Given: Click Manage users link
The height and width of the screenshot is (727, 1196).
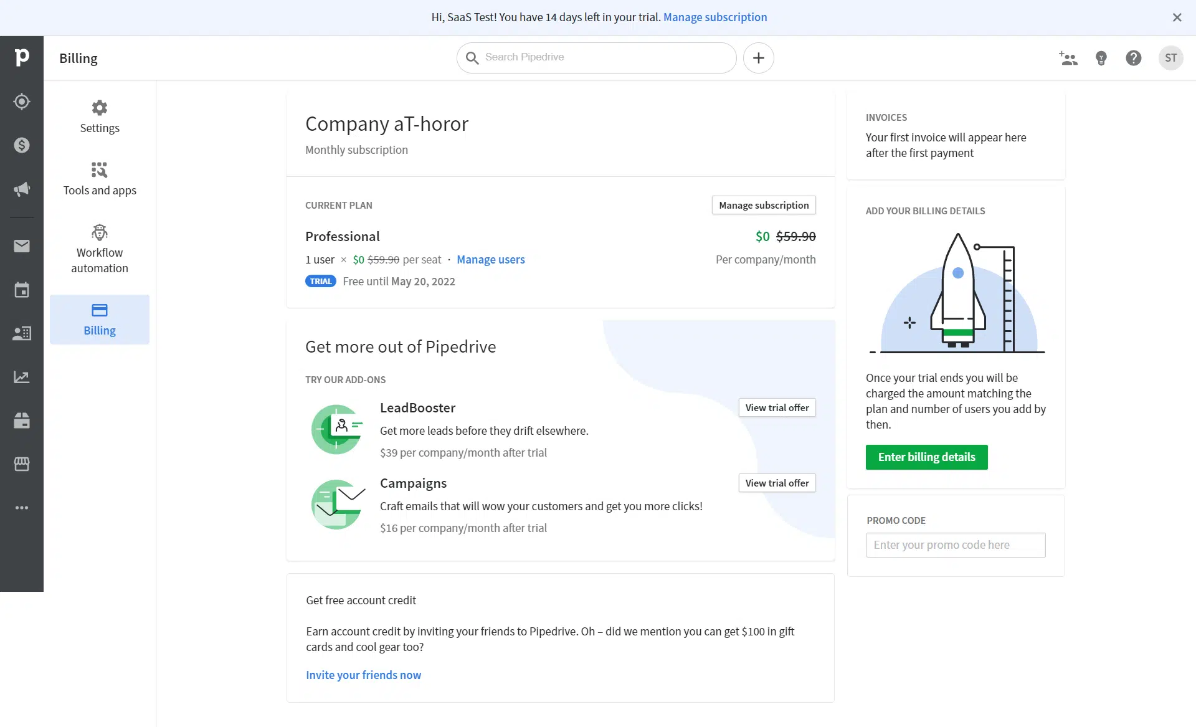Looking at the screenshot, I should (491, 260).
